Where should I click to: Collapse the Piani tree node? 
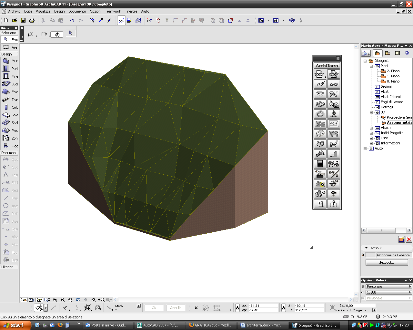coord(371,66)
